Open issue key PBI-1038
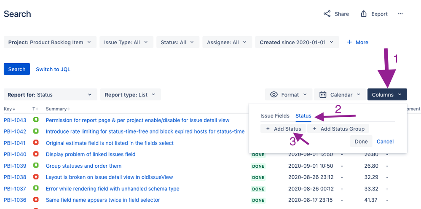This screenshot has width=421, height=209. point(15,177)
